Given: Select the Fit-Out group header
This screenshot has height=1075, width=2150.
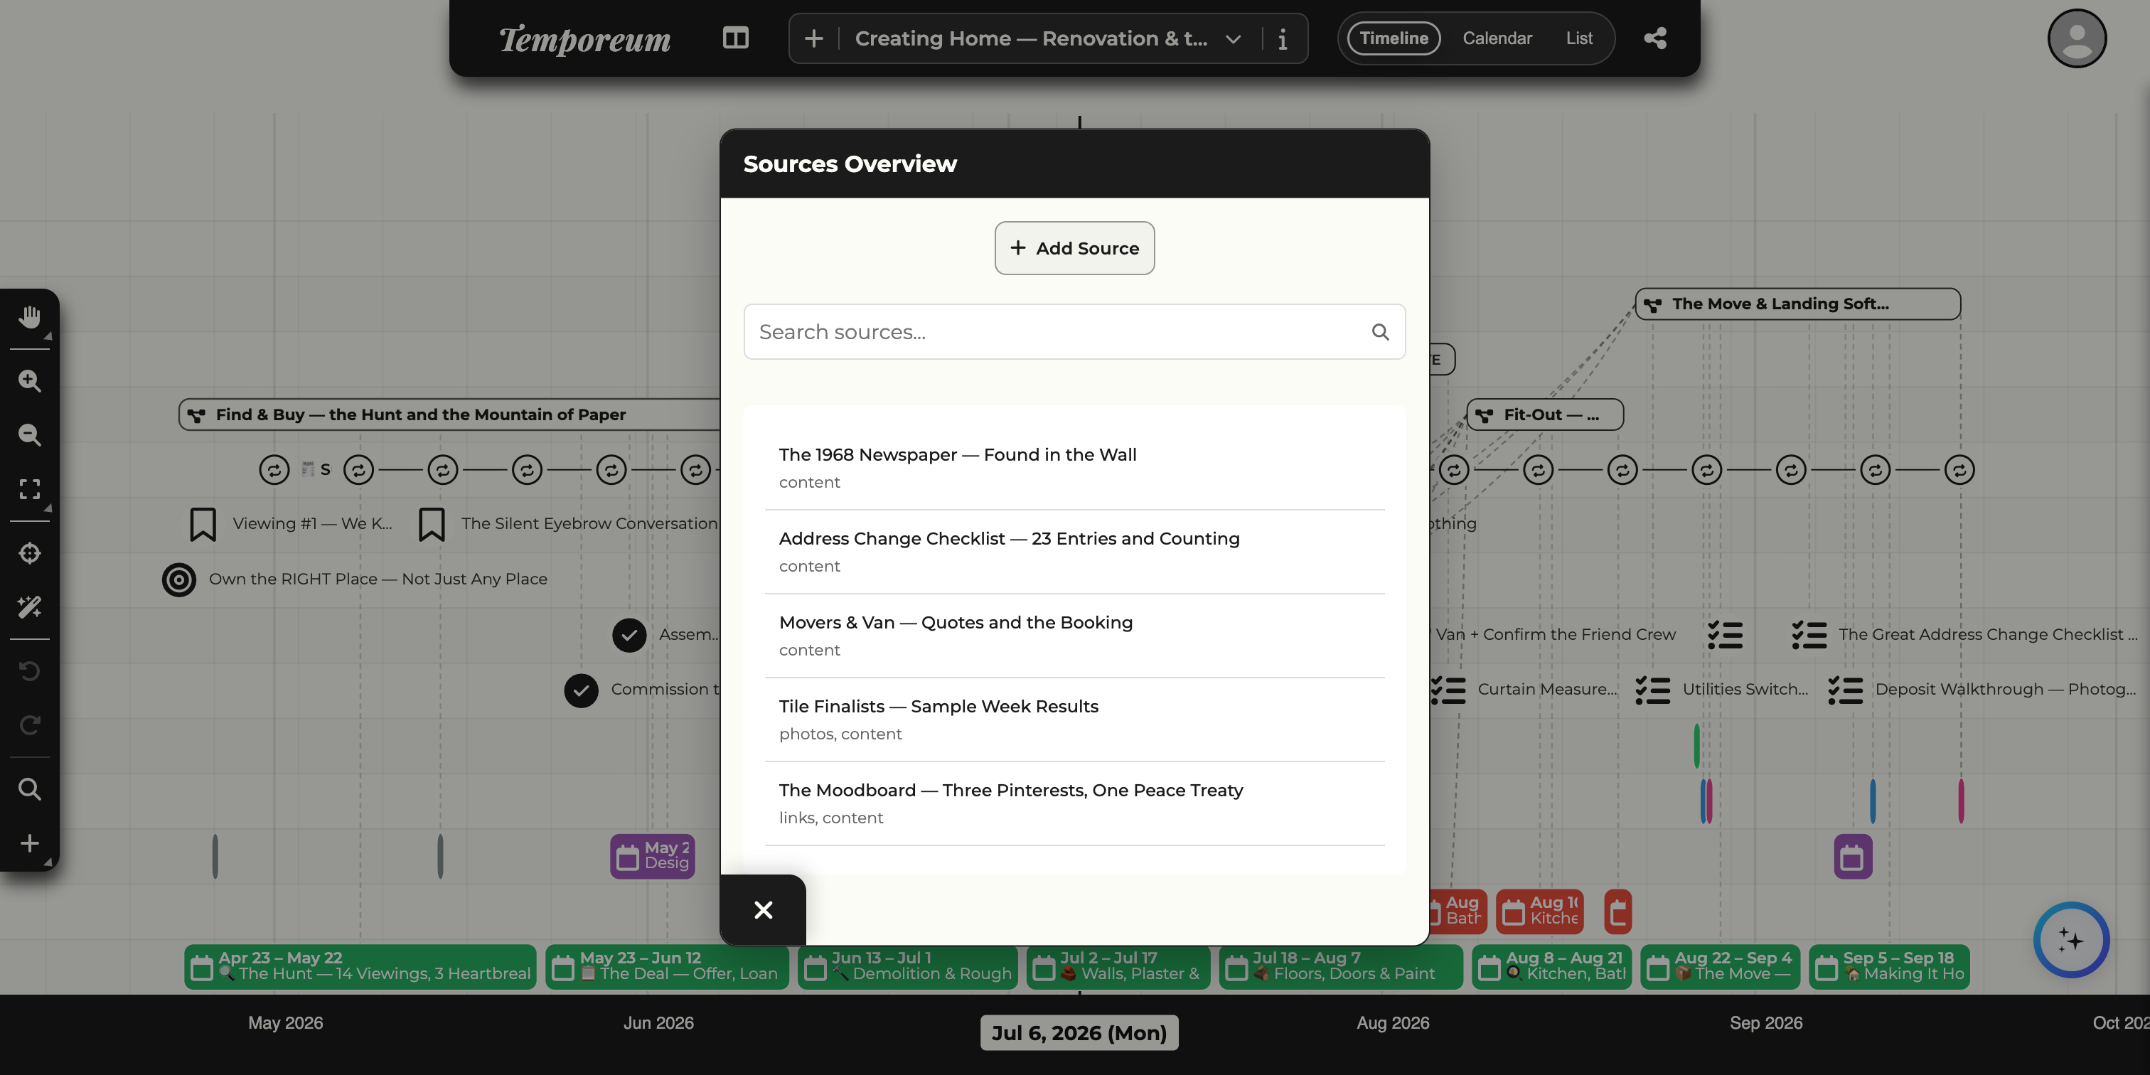Looking at the screenshot, I should (1545, 415).
